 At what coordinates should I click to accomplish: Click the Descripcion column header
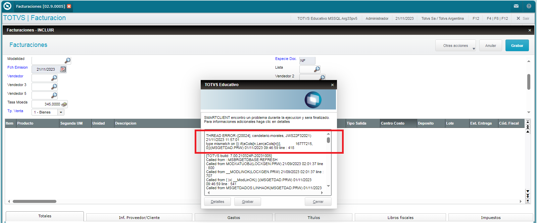click(158, 123)
